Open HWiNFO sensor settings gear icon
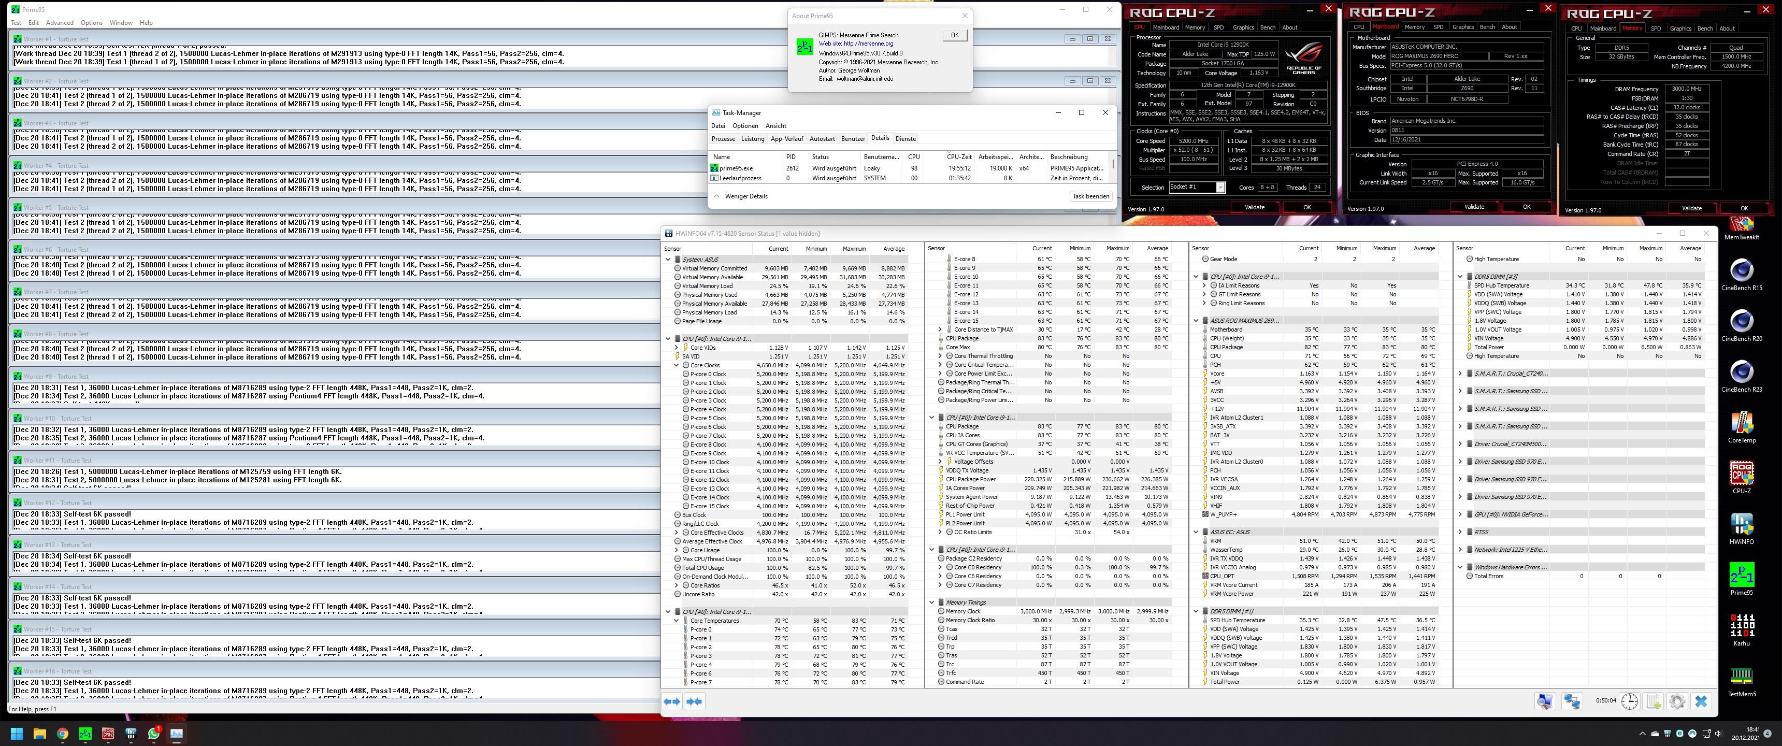The image size is (1782, 746). click(1677, 702)
